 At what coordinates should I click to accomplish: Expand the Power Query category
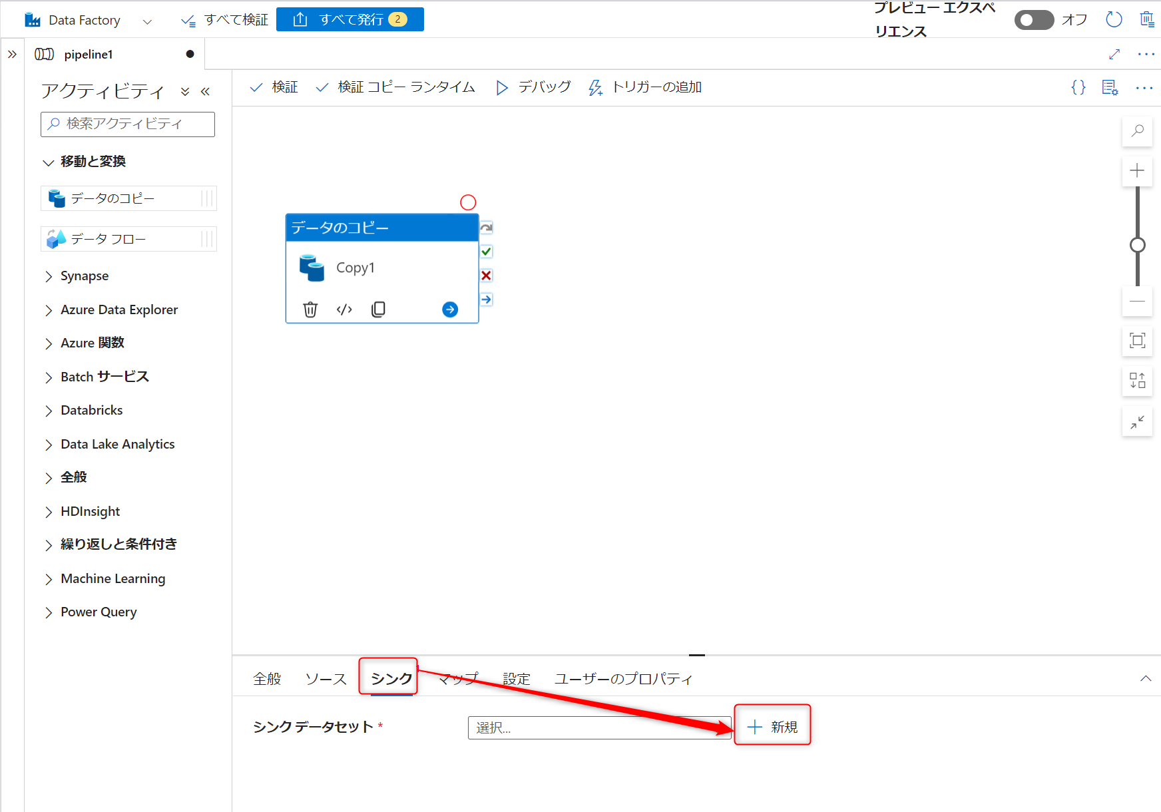pyautogui.click(x=99, y=612)
